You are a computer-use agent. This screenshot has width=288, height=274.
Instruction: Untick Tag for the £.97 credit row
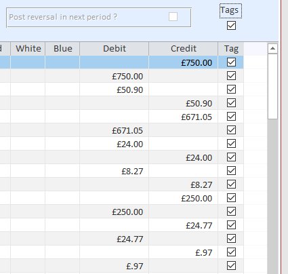(x=231, y=252)
